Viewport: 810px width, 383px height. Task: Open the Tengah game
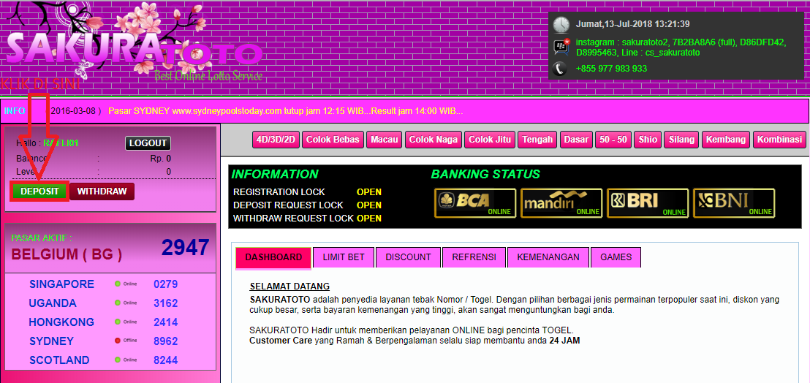[538, 140]
